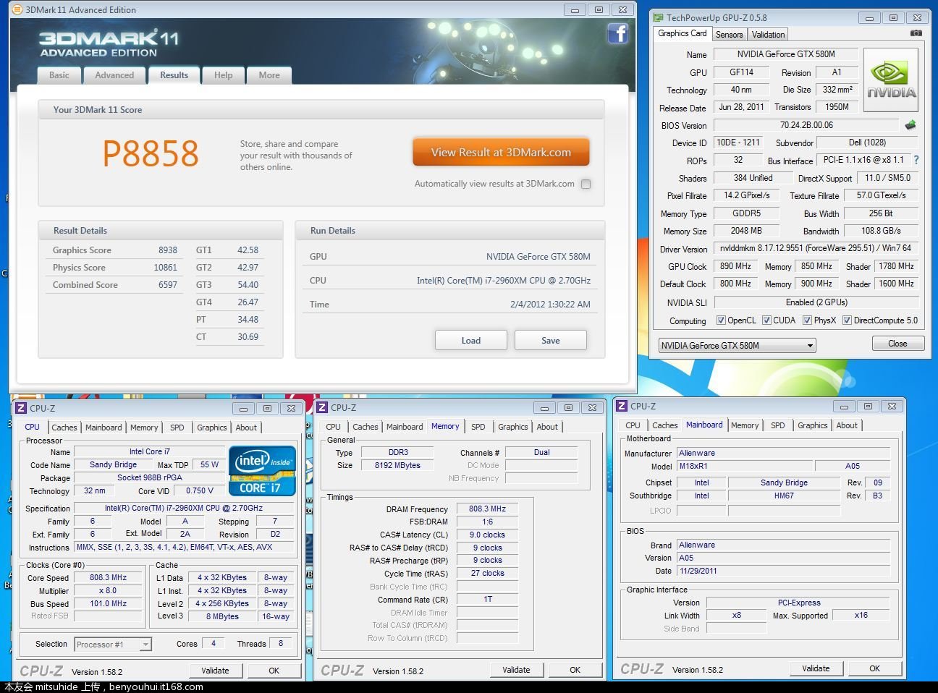Click the GPU-Z title bar app icon
938x693 pixels.
tap(658, 17)
